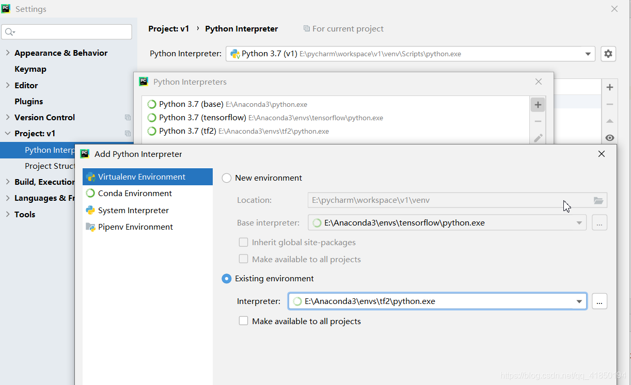Open the Base interpreter dropdown

pyautogui.click(x=579, y=223)
